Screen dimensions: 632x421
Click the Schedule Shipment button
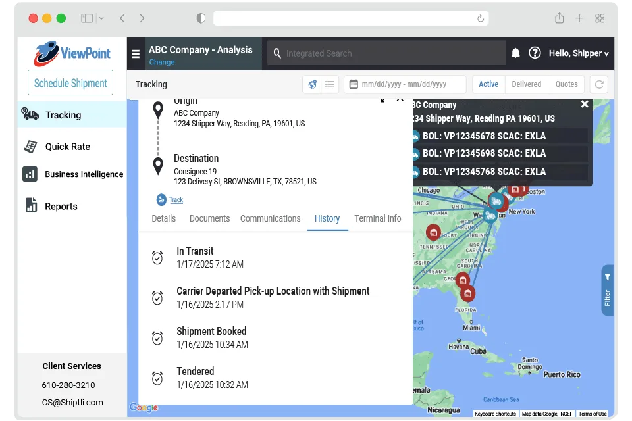(x=70, y=83)
